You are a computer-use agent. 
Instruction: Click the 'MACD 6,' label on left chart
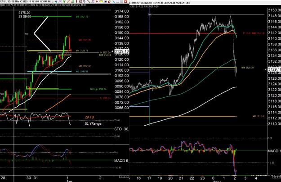click(121, 161)
